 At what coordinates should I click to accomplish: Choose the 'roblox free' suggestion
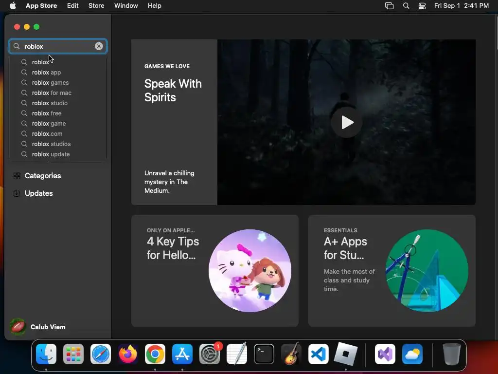pyautogui.click(x=58, y=113)
